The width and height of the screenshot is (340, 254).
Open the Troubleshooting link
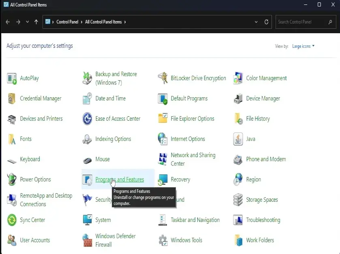[263, 220]
